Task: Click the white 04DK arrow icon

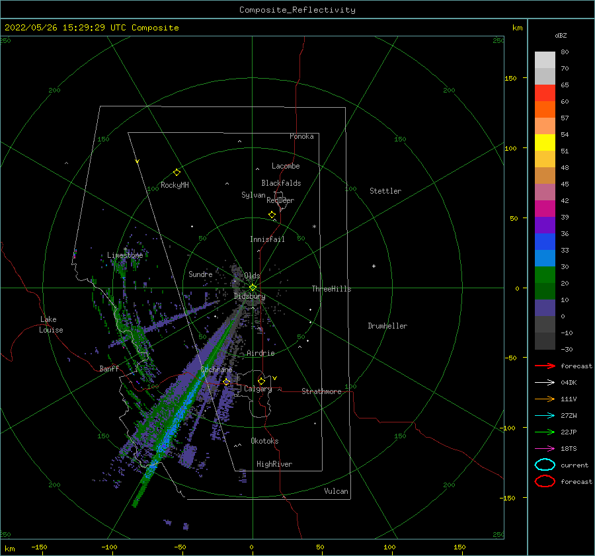Action: point(545,383)
